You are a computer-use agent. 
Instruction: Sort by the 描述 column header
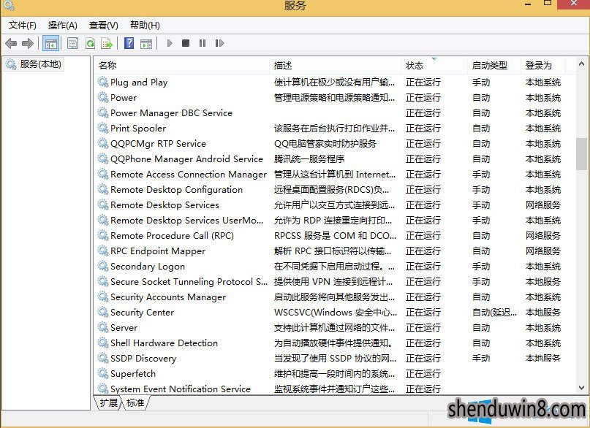coord(335,66)
